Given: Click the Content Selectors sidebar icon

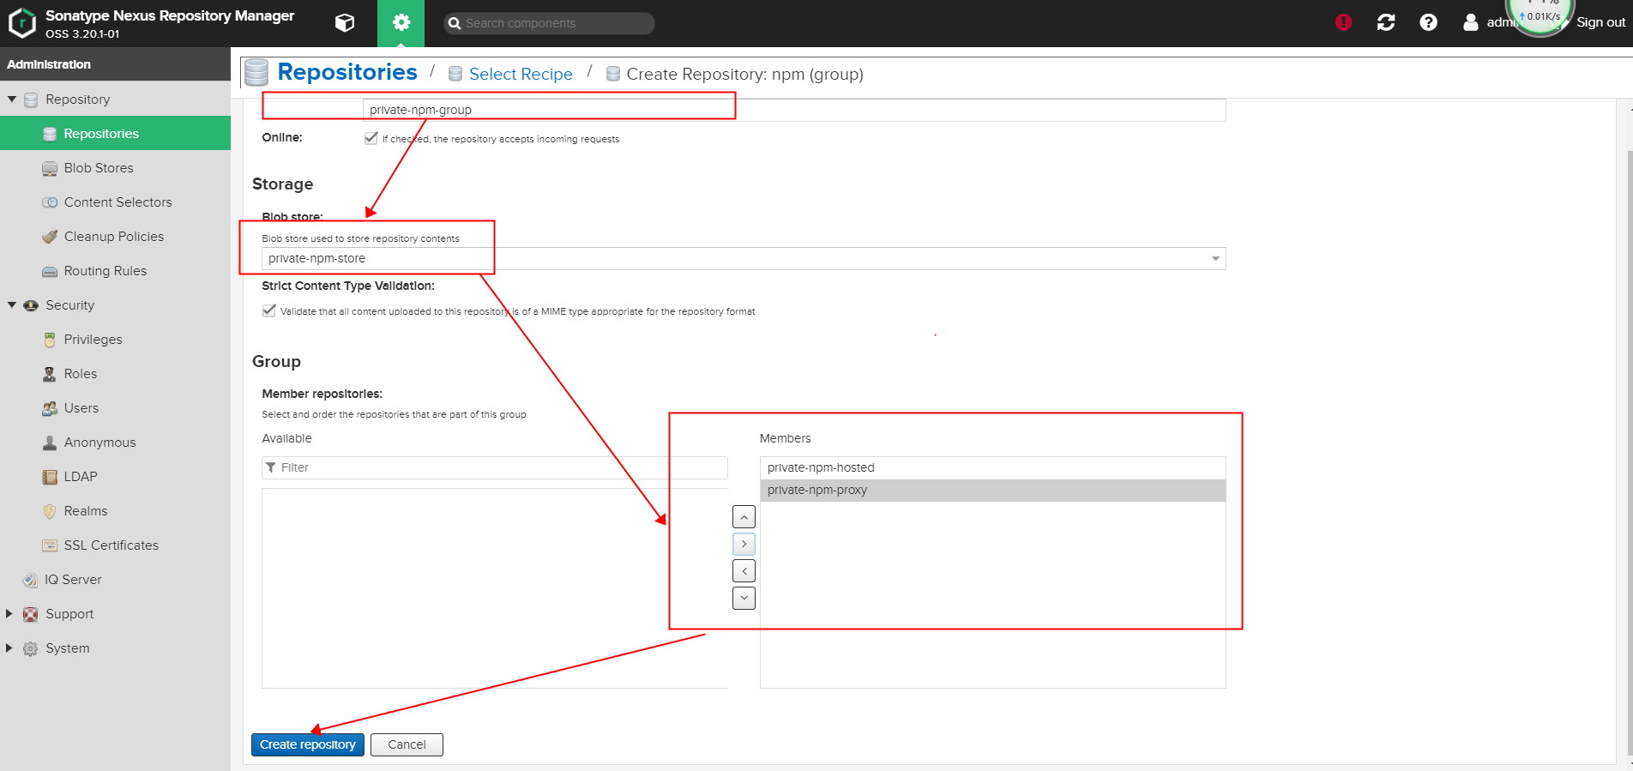Looking at the screenshot, I should (50, 202).
